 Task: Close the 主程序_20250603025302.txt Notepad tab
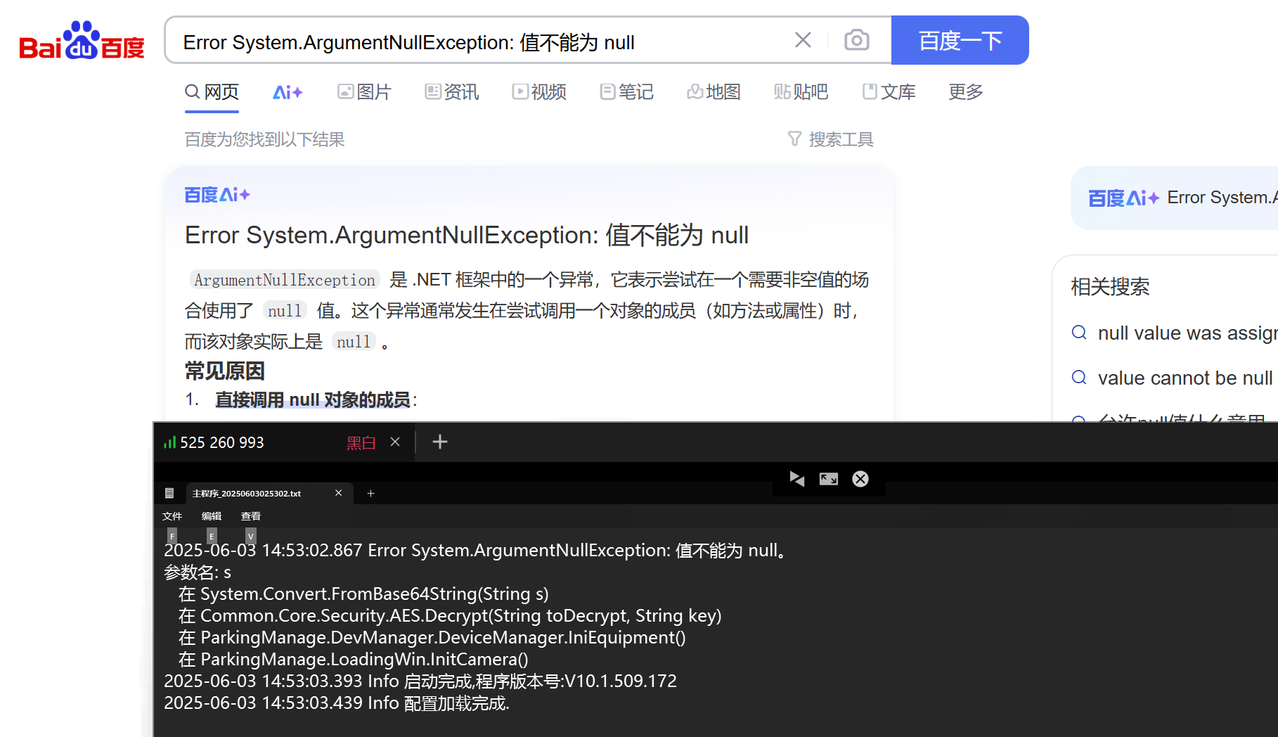point(339,493)
